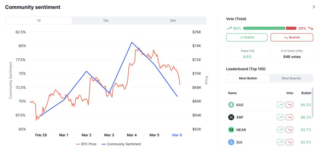This screenshot has width=315, height=148.
Task: Click the red bearish portion of vote bar
Action: pos(291,28)
